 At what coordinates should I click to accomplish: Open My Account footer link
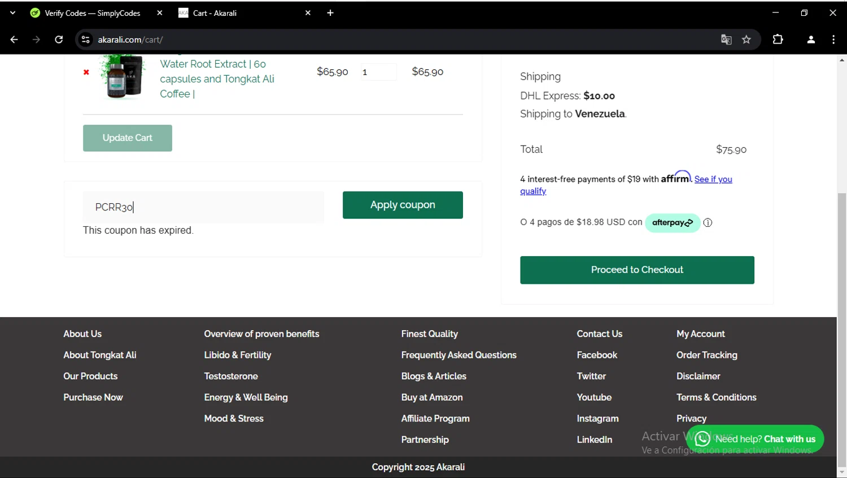[x=701, y=334]
